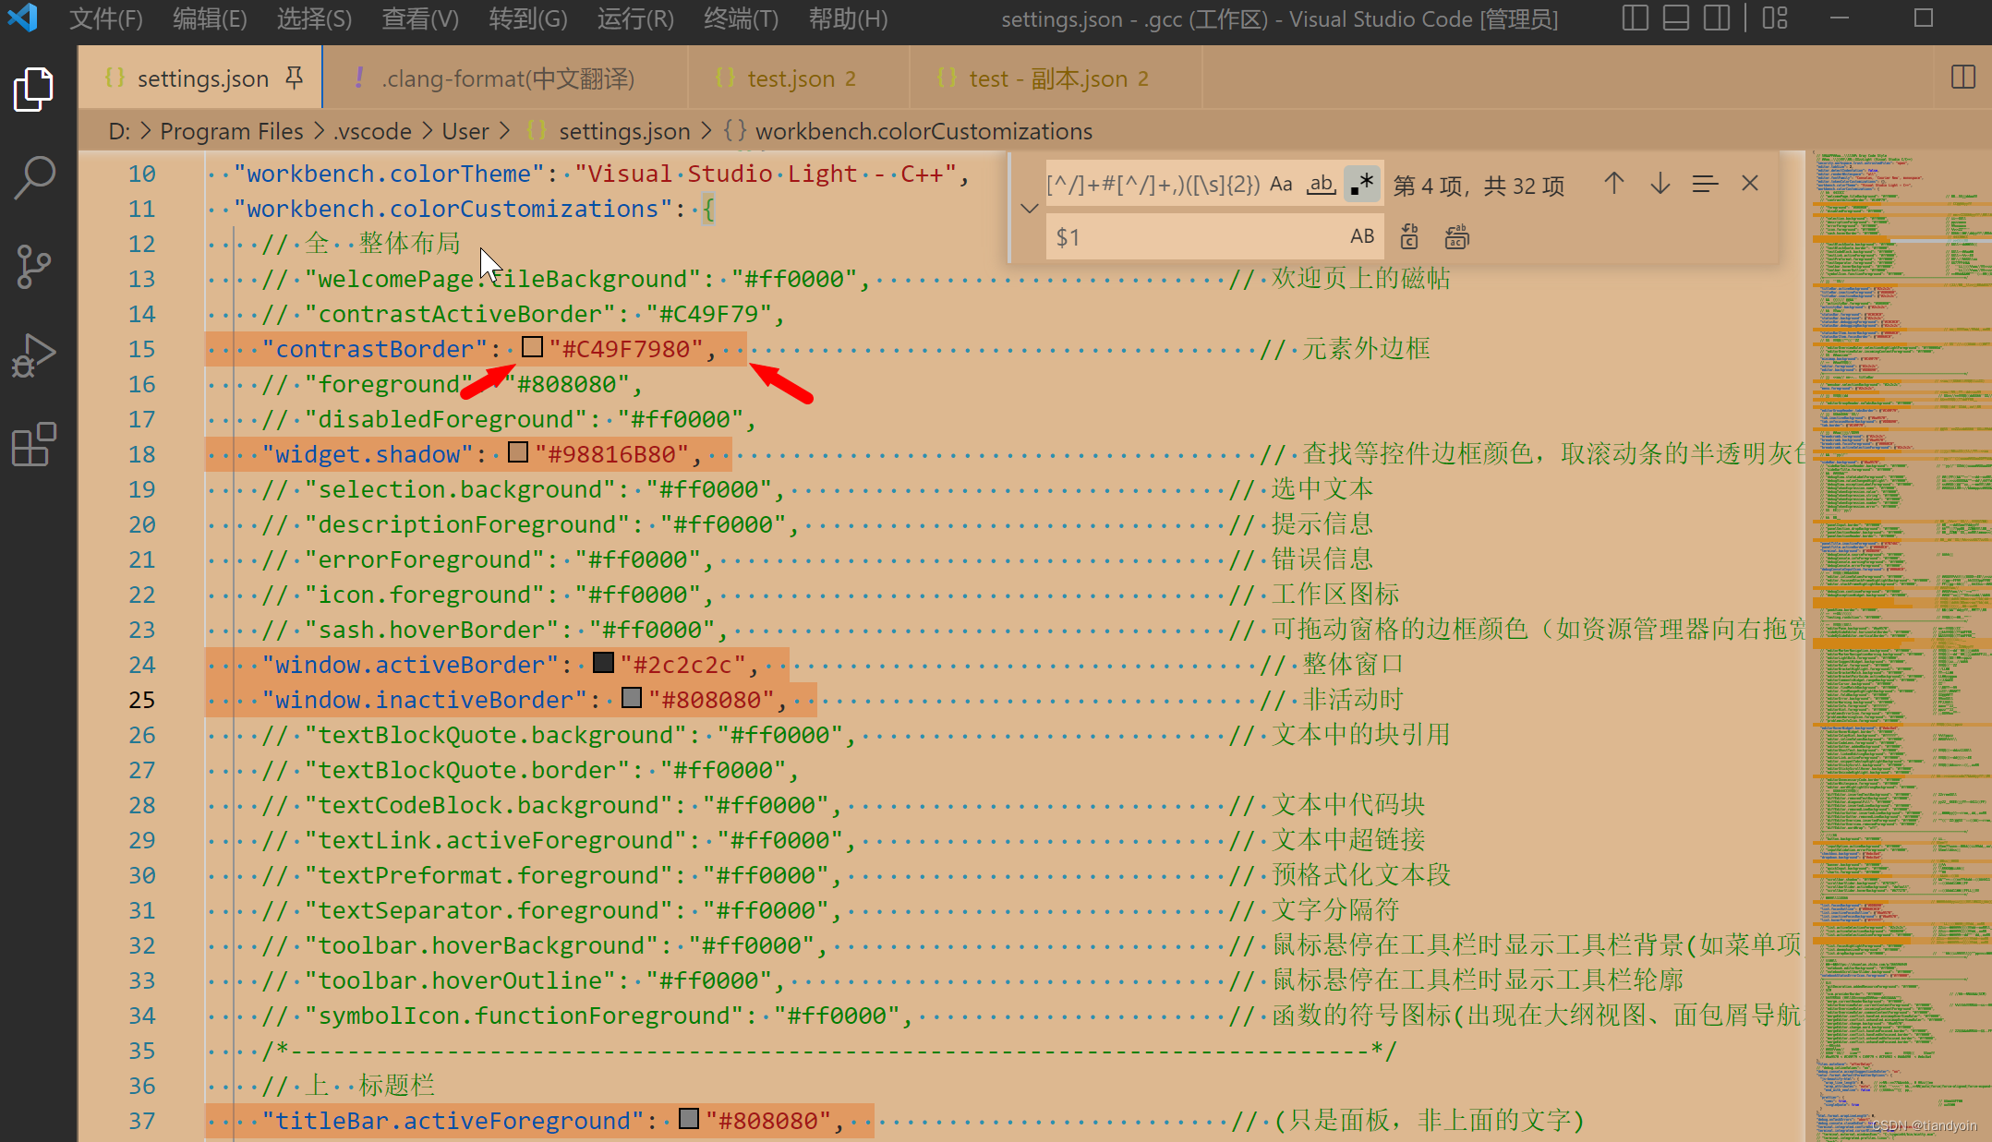Open color swatch for titleBar.activeForeground
This screenshot has height=1142, width=1992.
[689, 1119]
